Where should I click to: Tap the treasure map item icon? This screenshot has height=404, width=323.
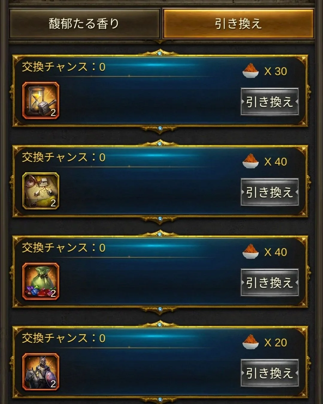tap(41, 191)
